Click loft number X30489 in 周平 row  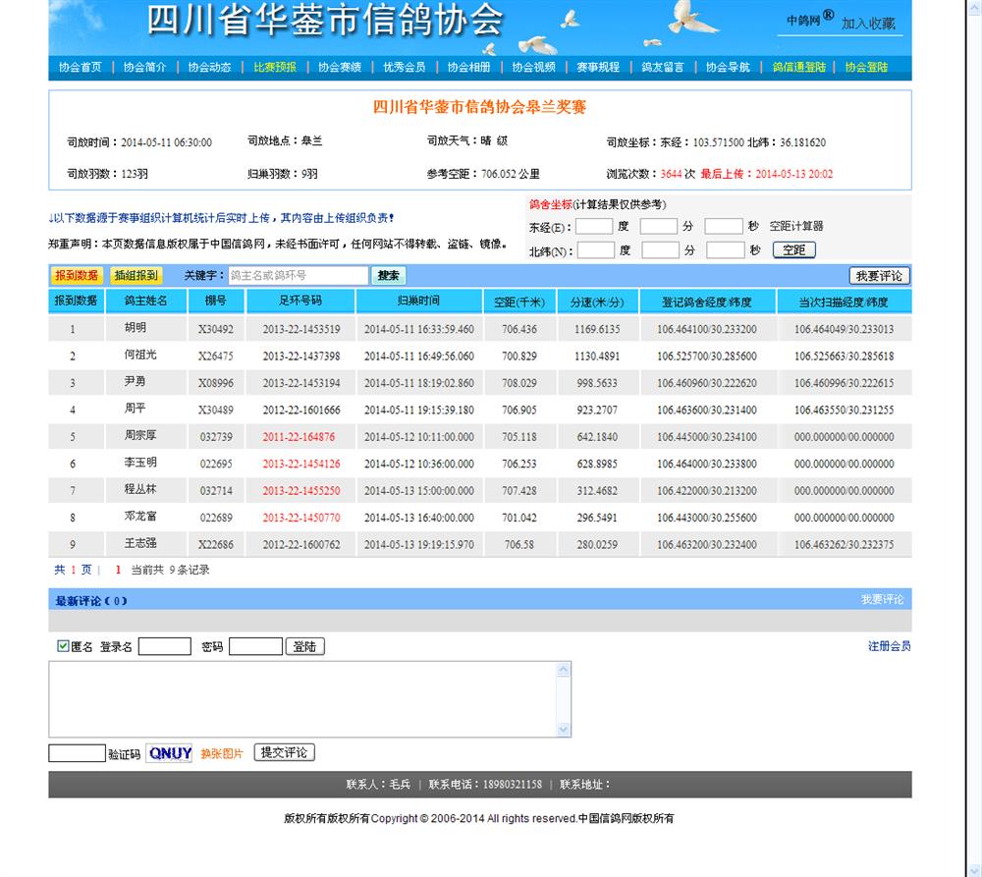point(216,410)
